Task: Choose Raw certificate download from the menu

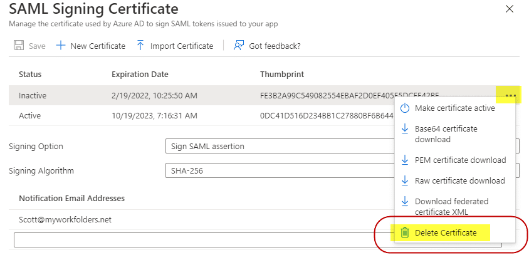Action: 459,180
